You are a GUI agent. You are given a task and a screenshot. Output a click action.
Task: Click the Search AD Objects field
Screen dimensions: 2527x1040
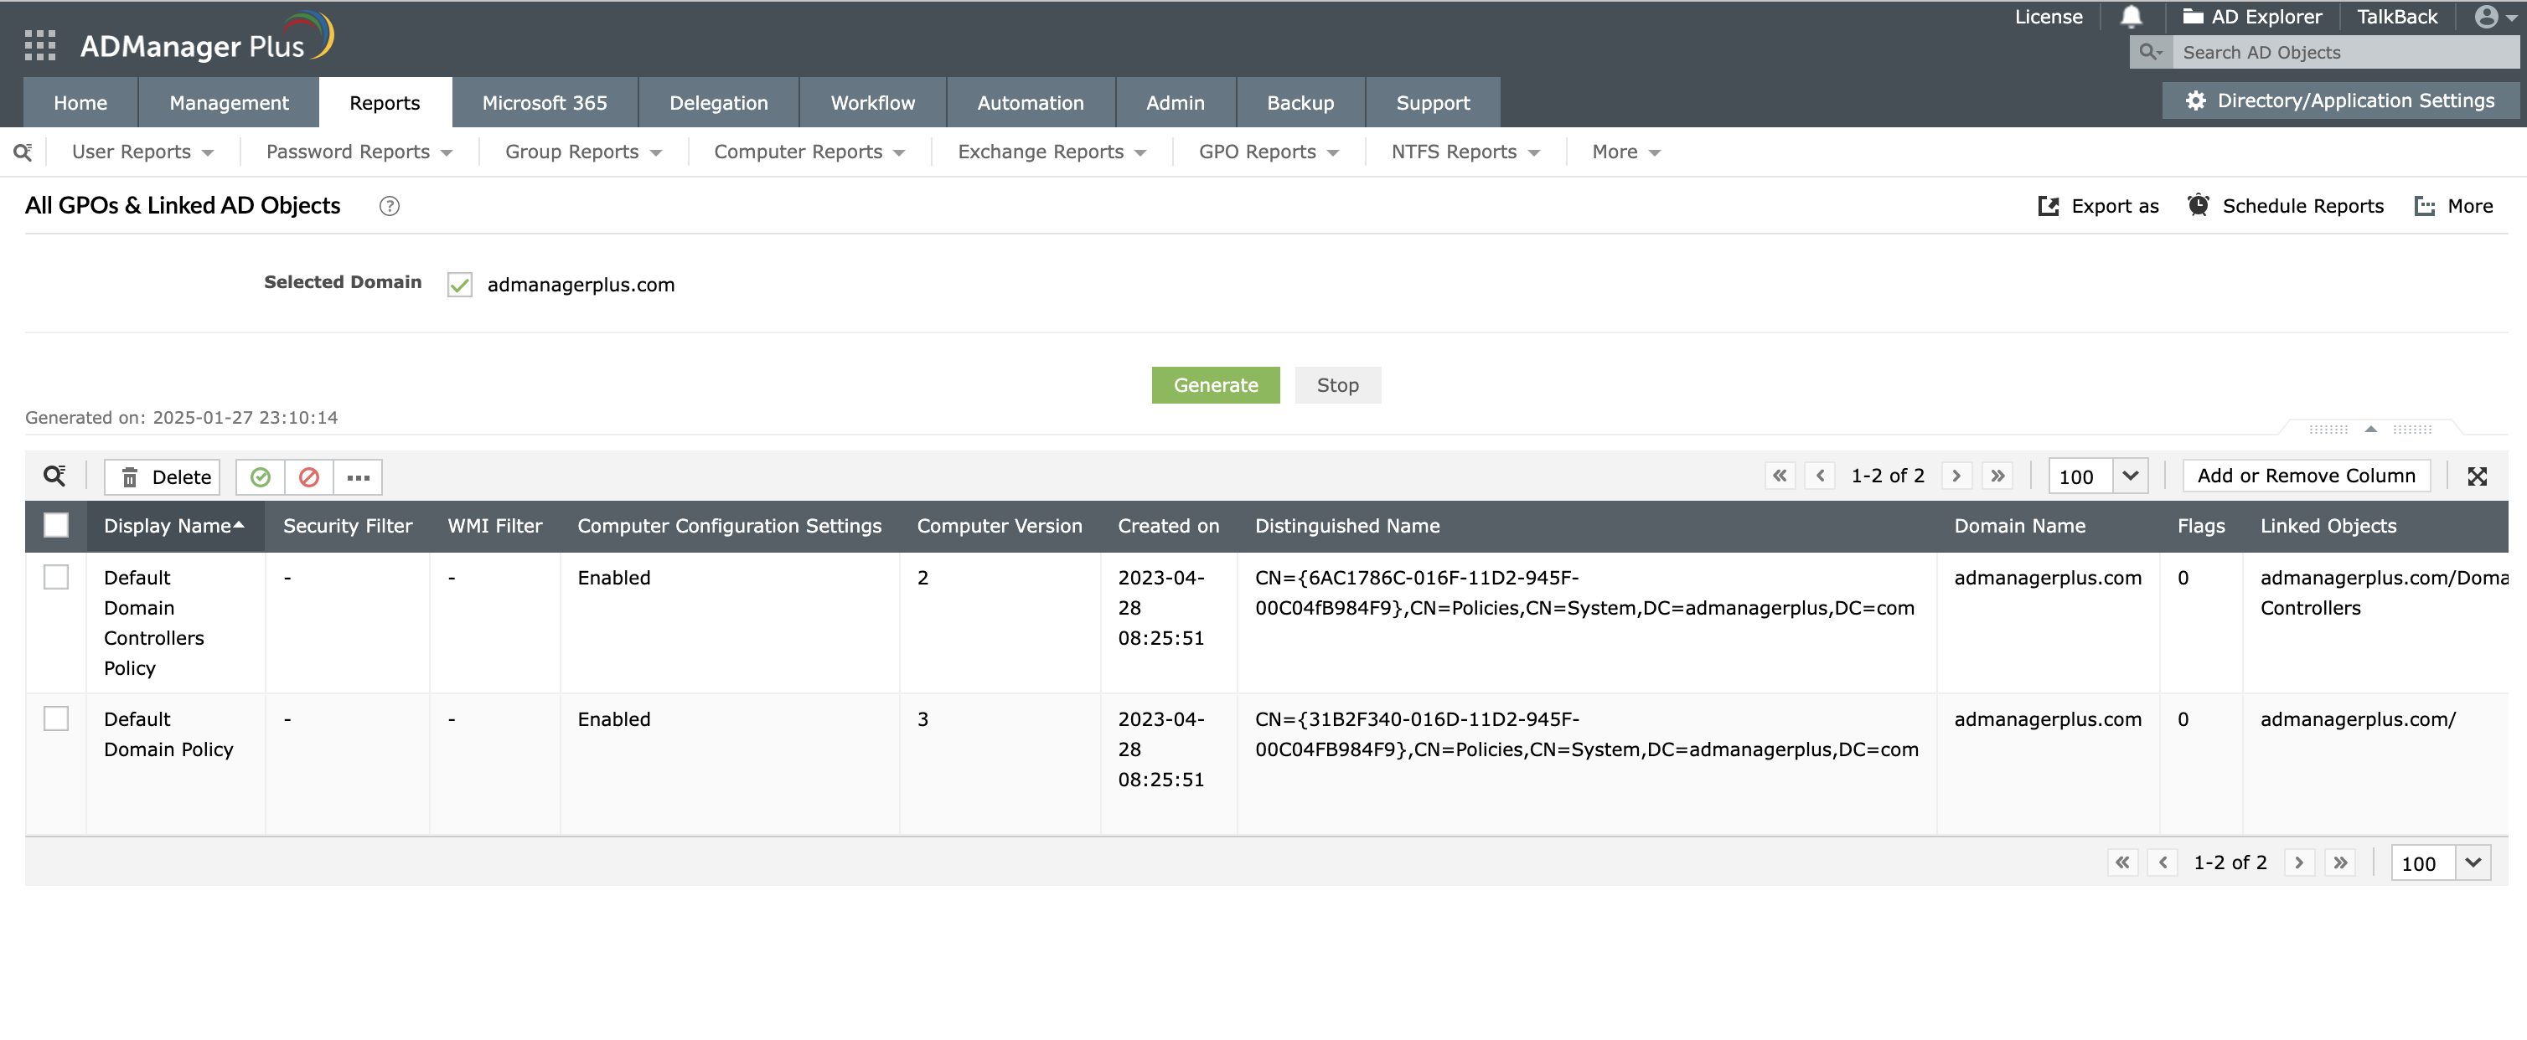[x=2344, y=53]
